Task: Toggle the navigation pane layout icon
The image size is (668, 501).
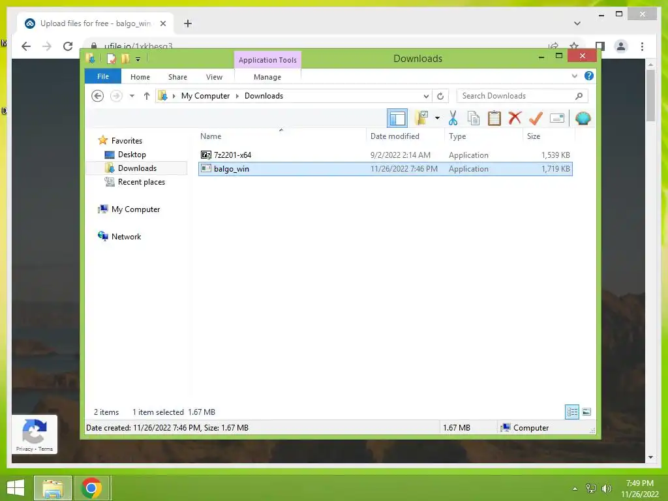Action: [x=397, y=119]
